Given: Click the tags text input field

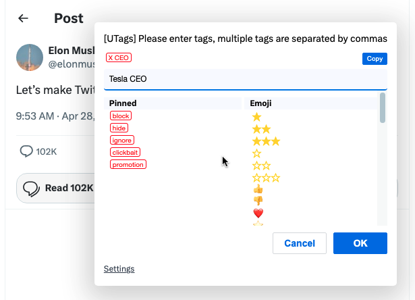Looking at the screenshot, I should pyautogui.click(x=246, y=79).
